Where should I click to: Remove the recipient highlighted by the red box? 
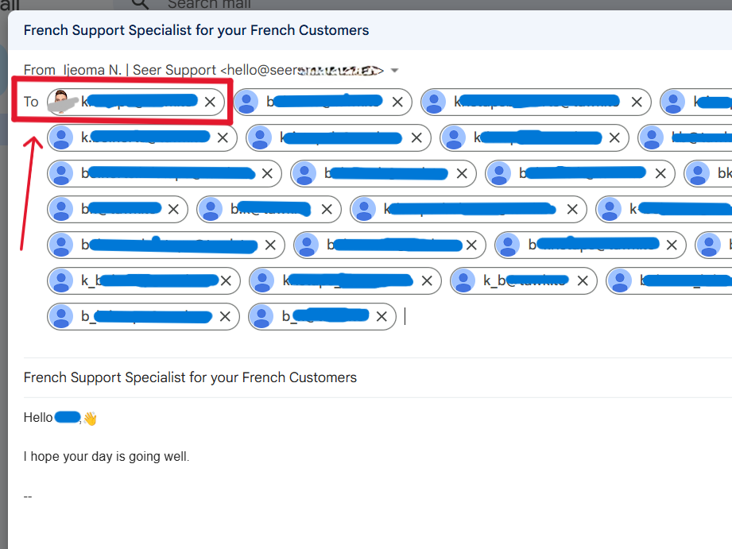pyautogui.click(x=208, y=102)
